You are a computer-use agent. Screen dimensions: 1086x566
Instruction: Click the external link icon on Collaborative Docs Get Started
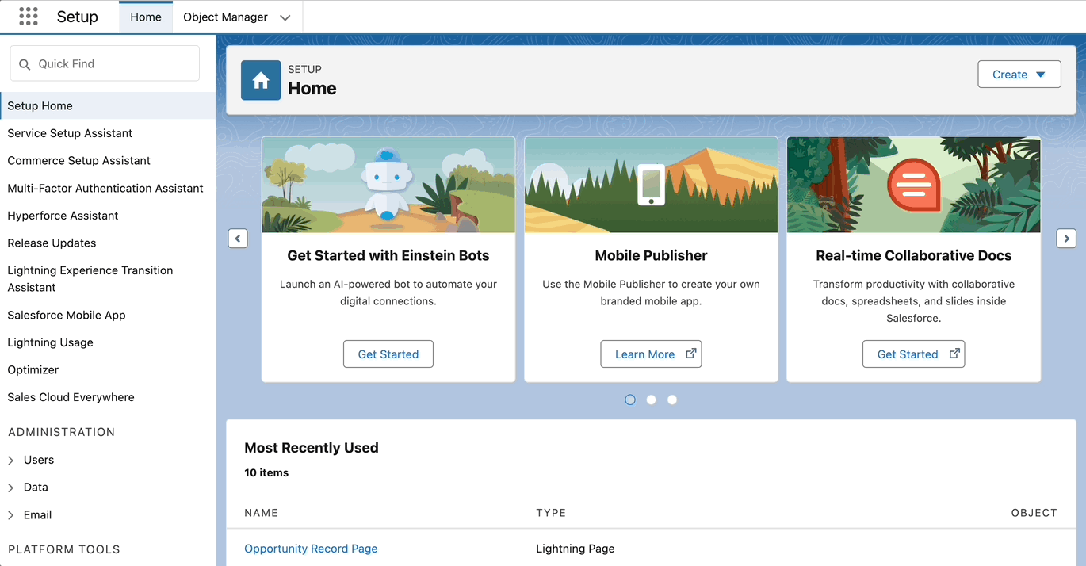[x=954, y=354]
